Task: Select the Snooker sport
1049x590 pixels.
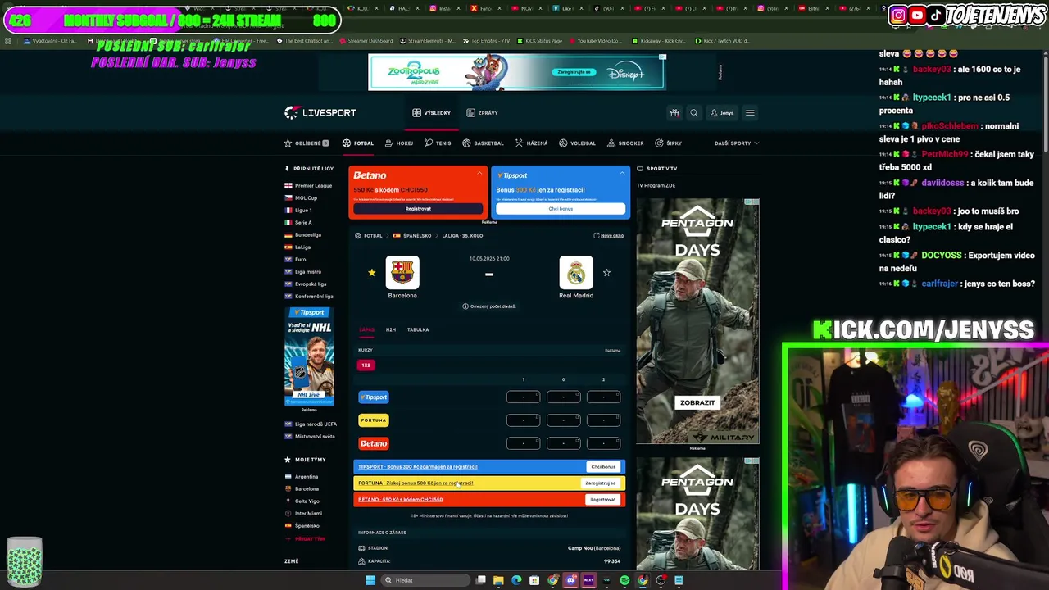Action: coord(625,143)
